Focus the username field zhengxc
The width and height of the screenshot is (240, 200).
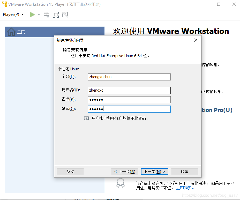(129, 90)
